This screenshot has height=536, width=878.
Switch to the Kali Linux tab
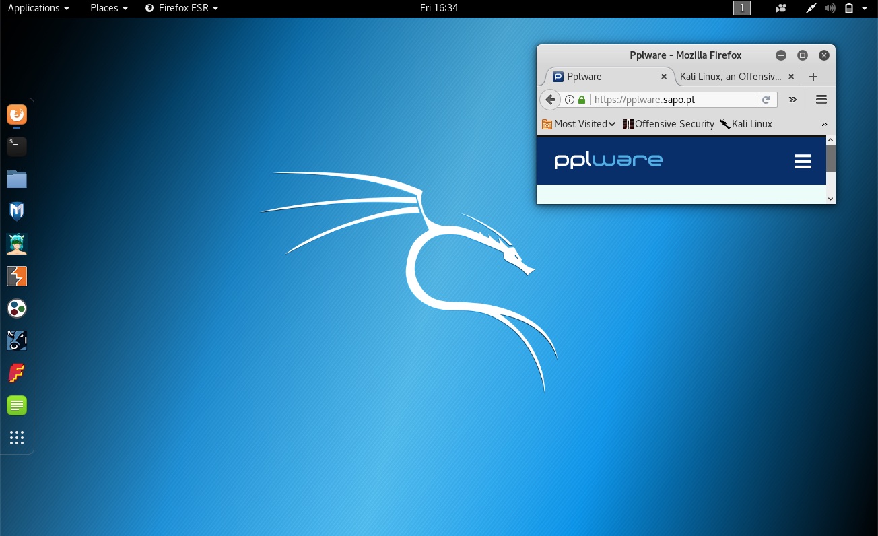(731, 76)
